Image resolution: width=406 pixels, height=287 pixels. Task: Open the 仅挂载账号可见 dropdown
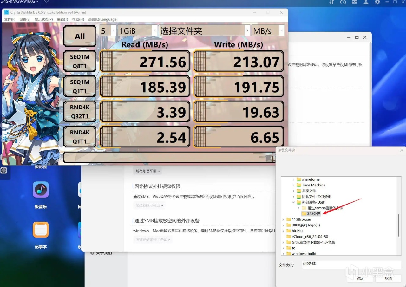click(x=149, y=205)
